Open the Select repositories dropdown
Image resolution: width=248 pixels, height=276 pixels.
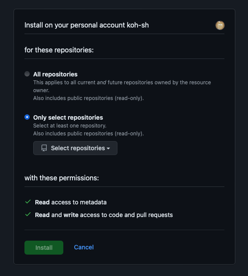(x=76, y=148)
